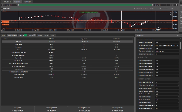Click the All trades column header

click(x=51, y=39)
